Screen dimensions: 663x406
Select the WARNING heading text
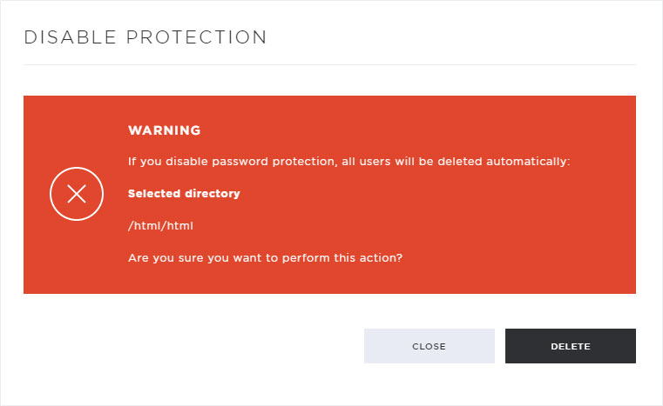click(165, 130)
